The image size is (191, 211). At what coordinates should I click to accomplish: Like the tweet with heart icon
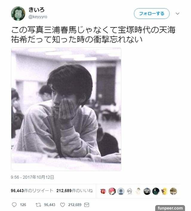62,205
